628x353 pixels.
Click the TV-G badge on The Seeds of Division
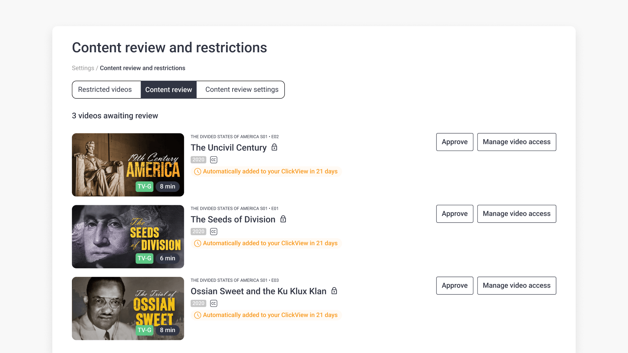[144, 258]
